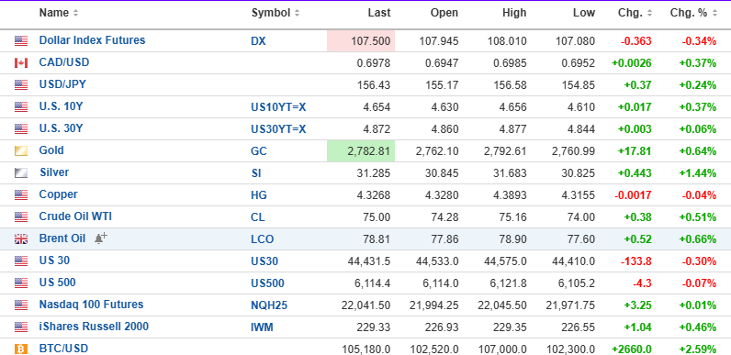Click the alert bell icon beside Brent Oil
The image size is (731, 355).
pos(100,239)
